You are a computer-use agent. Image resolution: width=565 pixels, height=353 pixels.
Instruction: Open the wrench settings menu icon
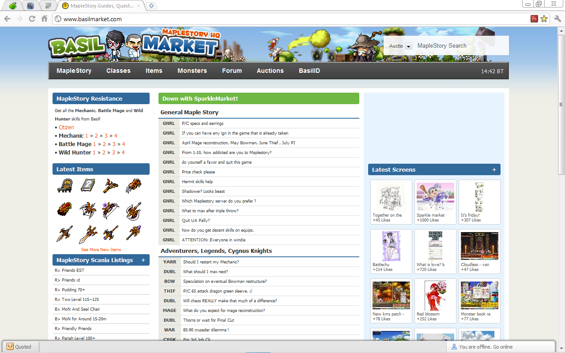(557, 19)
